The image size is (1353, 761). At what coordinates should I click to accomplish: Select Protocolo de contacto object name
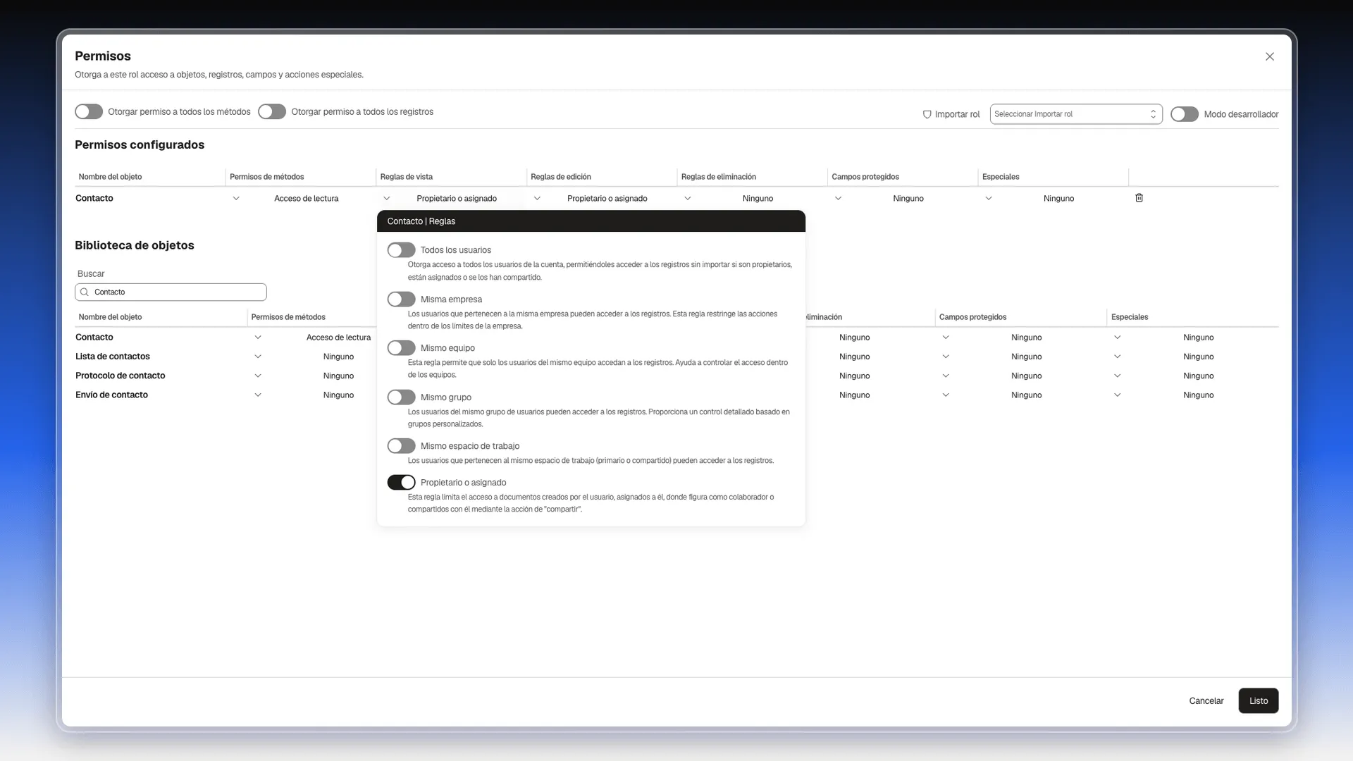click(121, 376)
